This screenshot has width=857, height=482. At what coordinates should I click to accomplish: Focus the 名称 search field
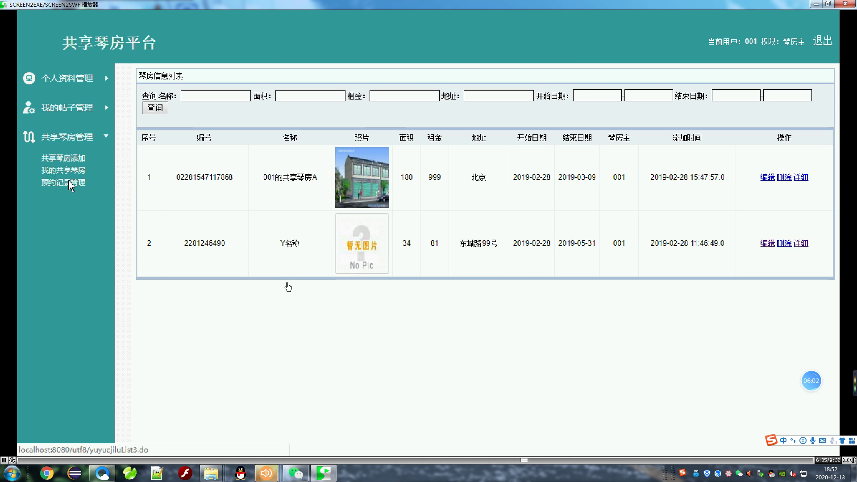(216, 96)
